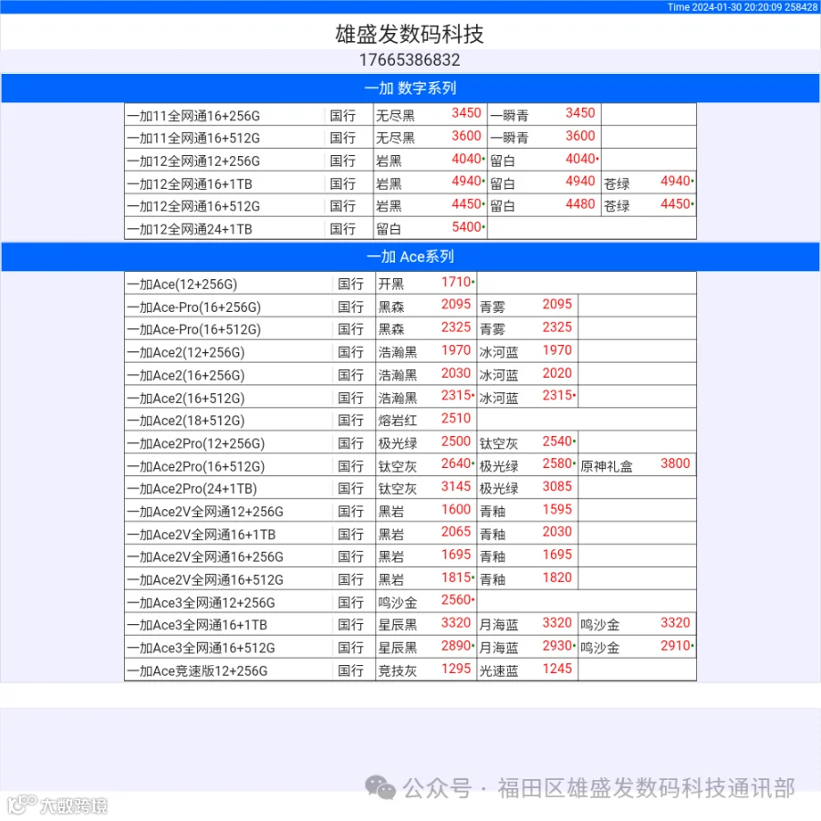The height and width of the screenshot is (821, 821).
Task: Click the 原神礼盒 label
Action: pyautogui.click(x=607, y=466)
